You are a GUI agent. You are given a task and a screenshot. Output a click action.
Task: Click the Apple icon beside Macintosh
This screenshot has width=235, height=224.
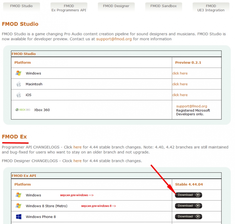coord(19,84)
